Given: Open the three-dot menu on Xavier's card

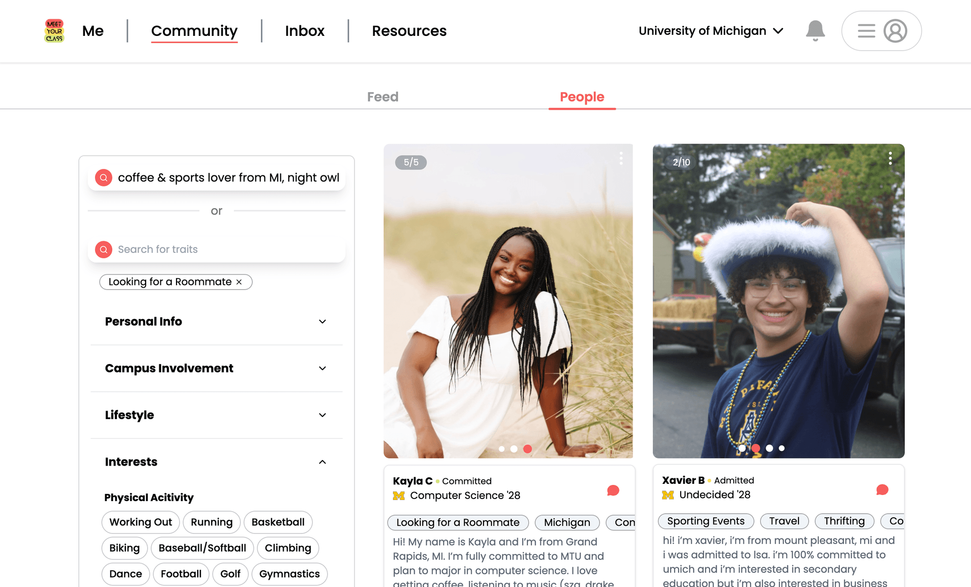Looking at the screenshot, I should (891, 158).
